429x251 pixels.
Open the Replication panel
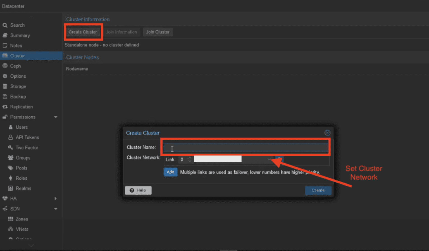tap(20, 107)
